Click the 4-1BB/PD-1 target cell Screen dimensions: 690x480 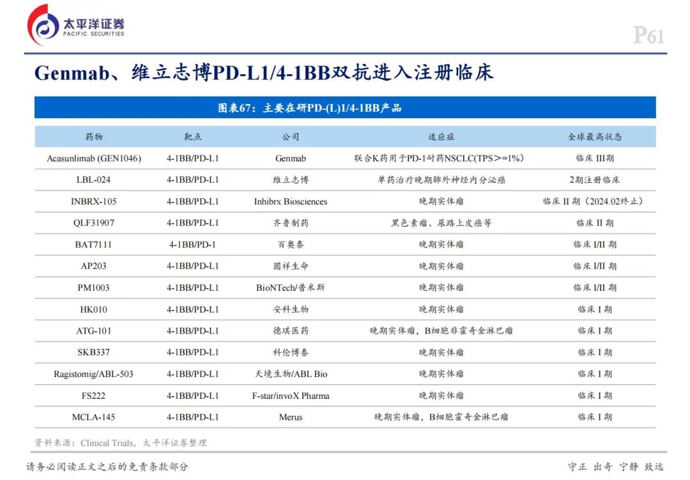point(193,244)
